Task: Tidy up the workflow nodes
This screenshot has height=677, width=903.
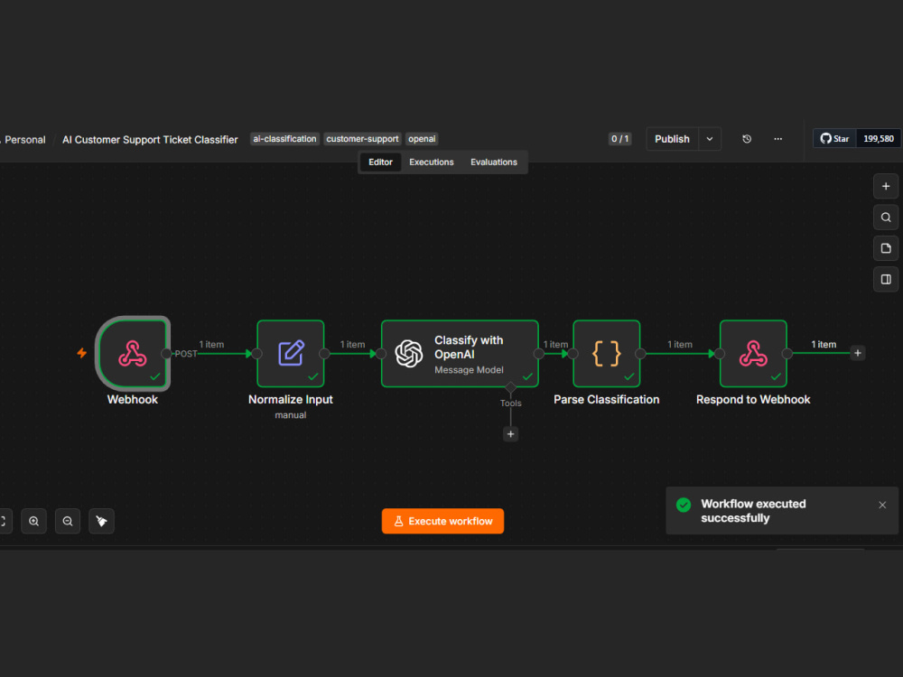Action: pyautogui.click(x=101, y=521)
